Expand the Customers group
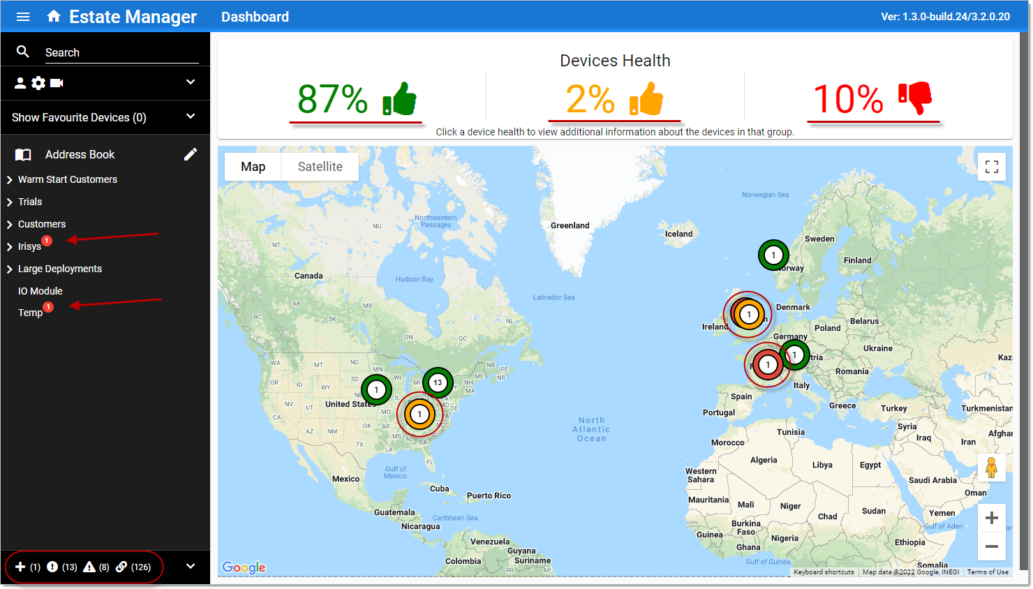Viewport: 1033px width, 589px height. 10,225
